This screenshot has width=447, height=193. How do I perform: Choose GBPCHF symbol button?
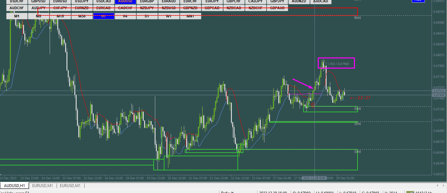point(234,2)
